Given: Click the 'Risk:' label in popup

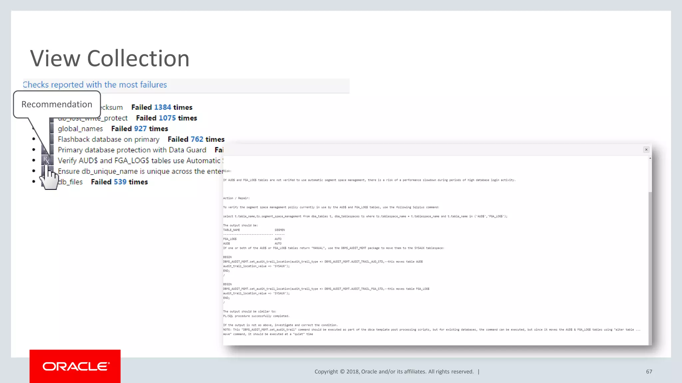Looking at the screenshot, I should coord(227,171).
